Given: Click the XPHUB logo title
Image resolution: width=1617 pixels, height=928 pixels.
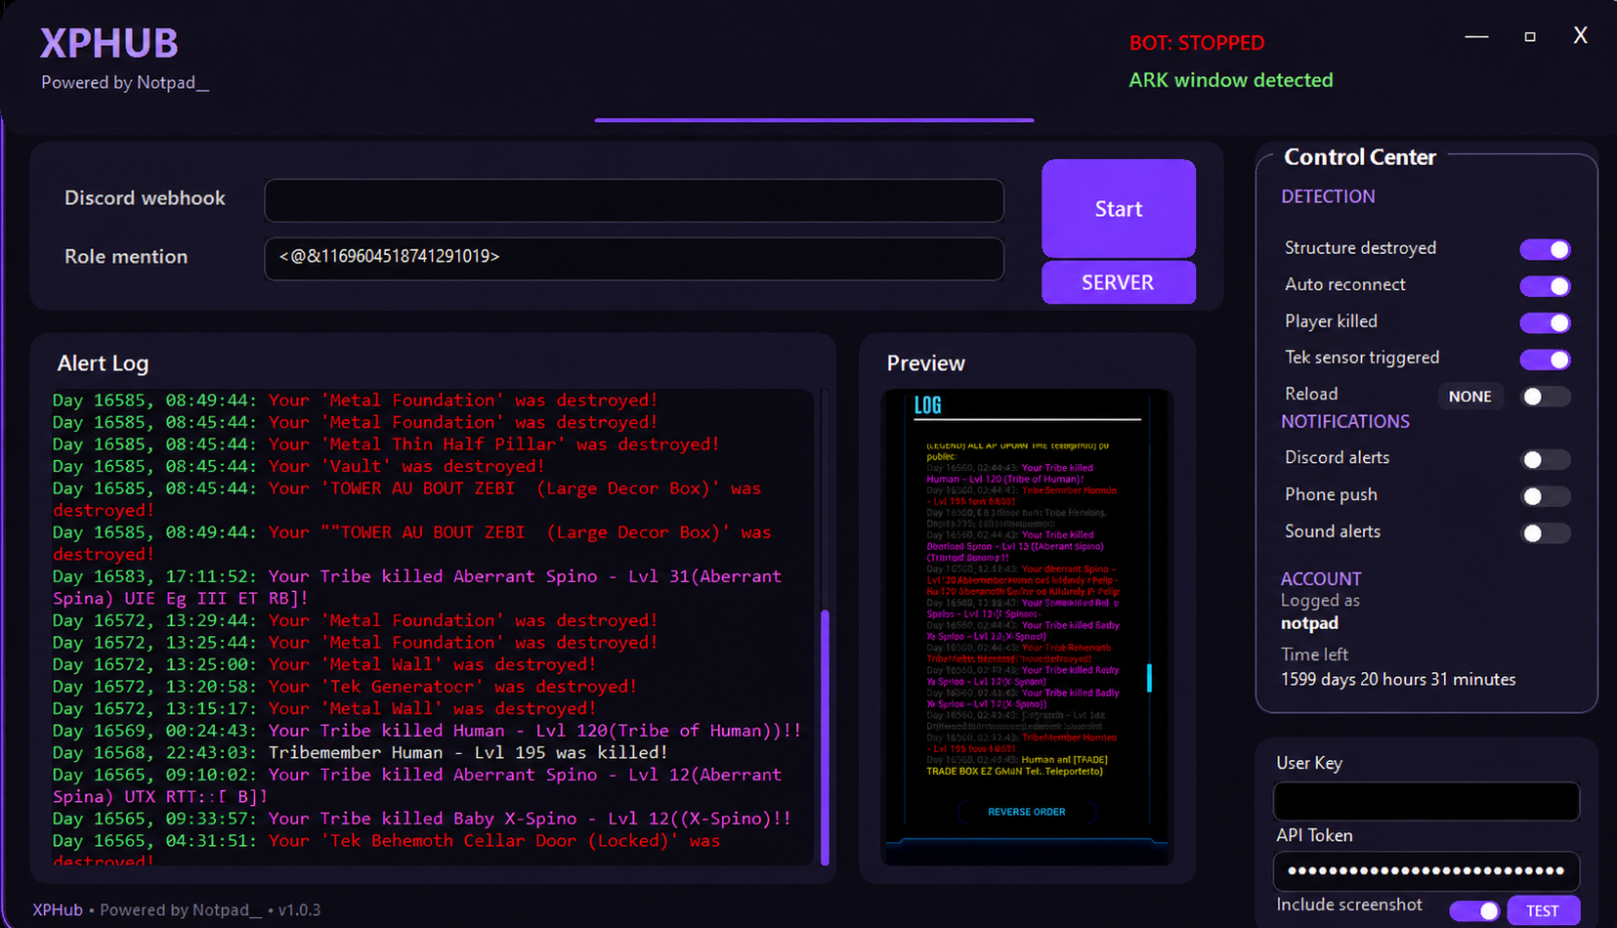Looking at the screenshot, I should coord(109,43).
